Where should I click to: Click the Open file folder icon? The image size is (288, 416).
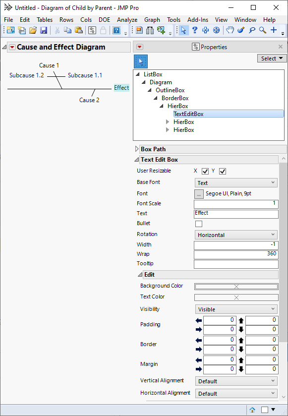pos(33,30)
